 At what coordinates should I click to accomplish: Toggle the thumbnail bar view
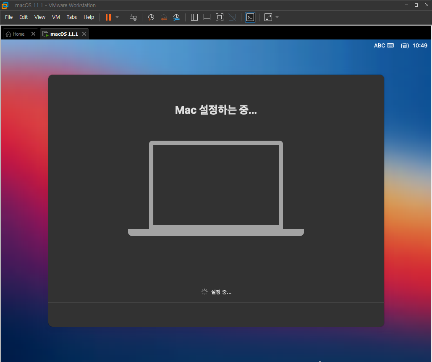point(207,17)
